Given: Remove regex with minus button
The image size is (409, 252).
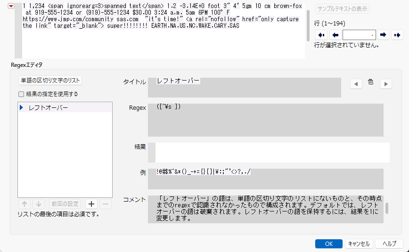Looking at the screenshot, I should click(106, 204).
